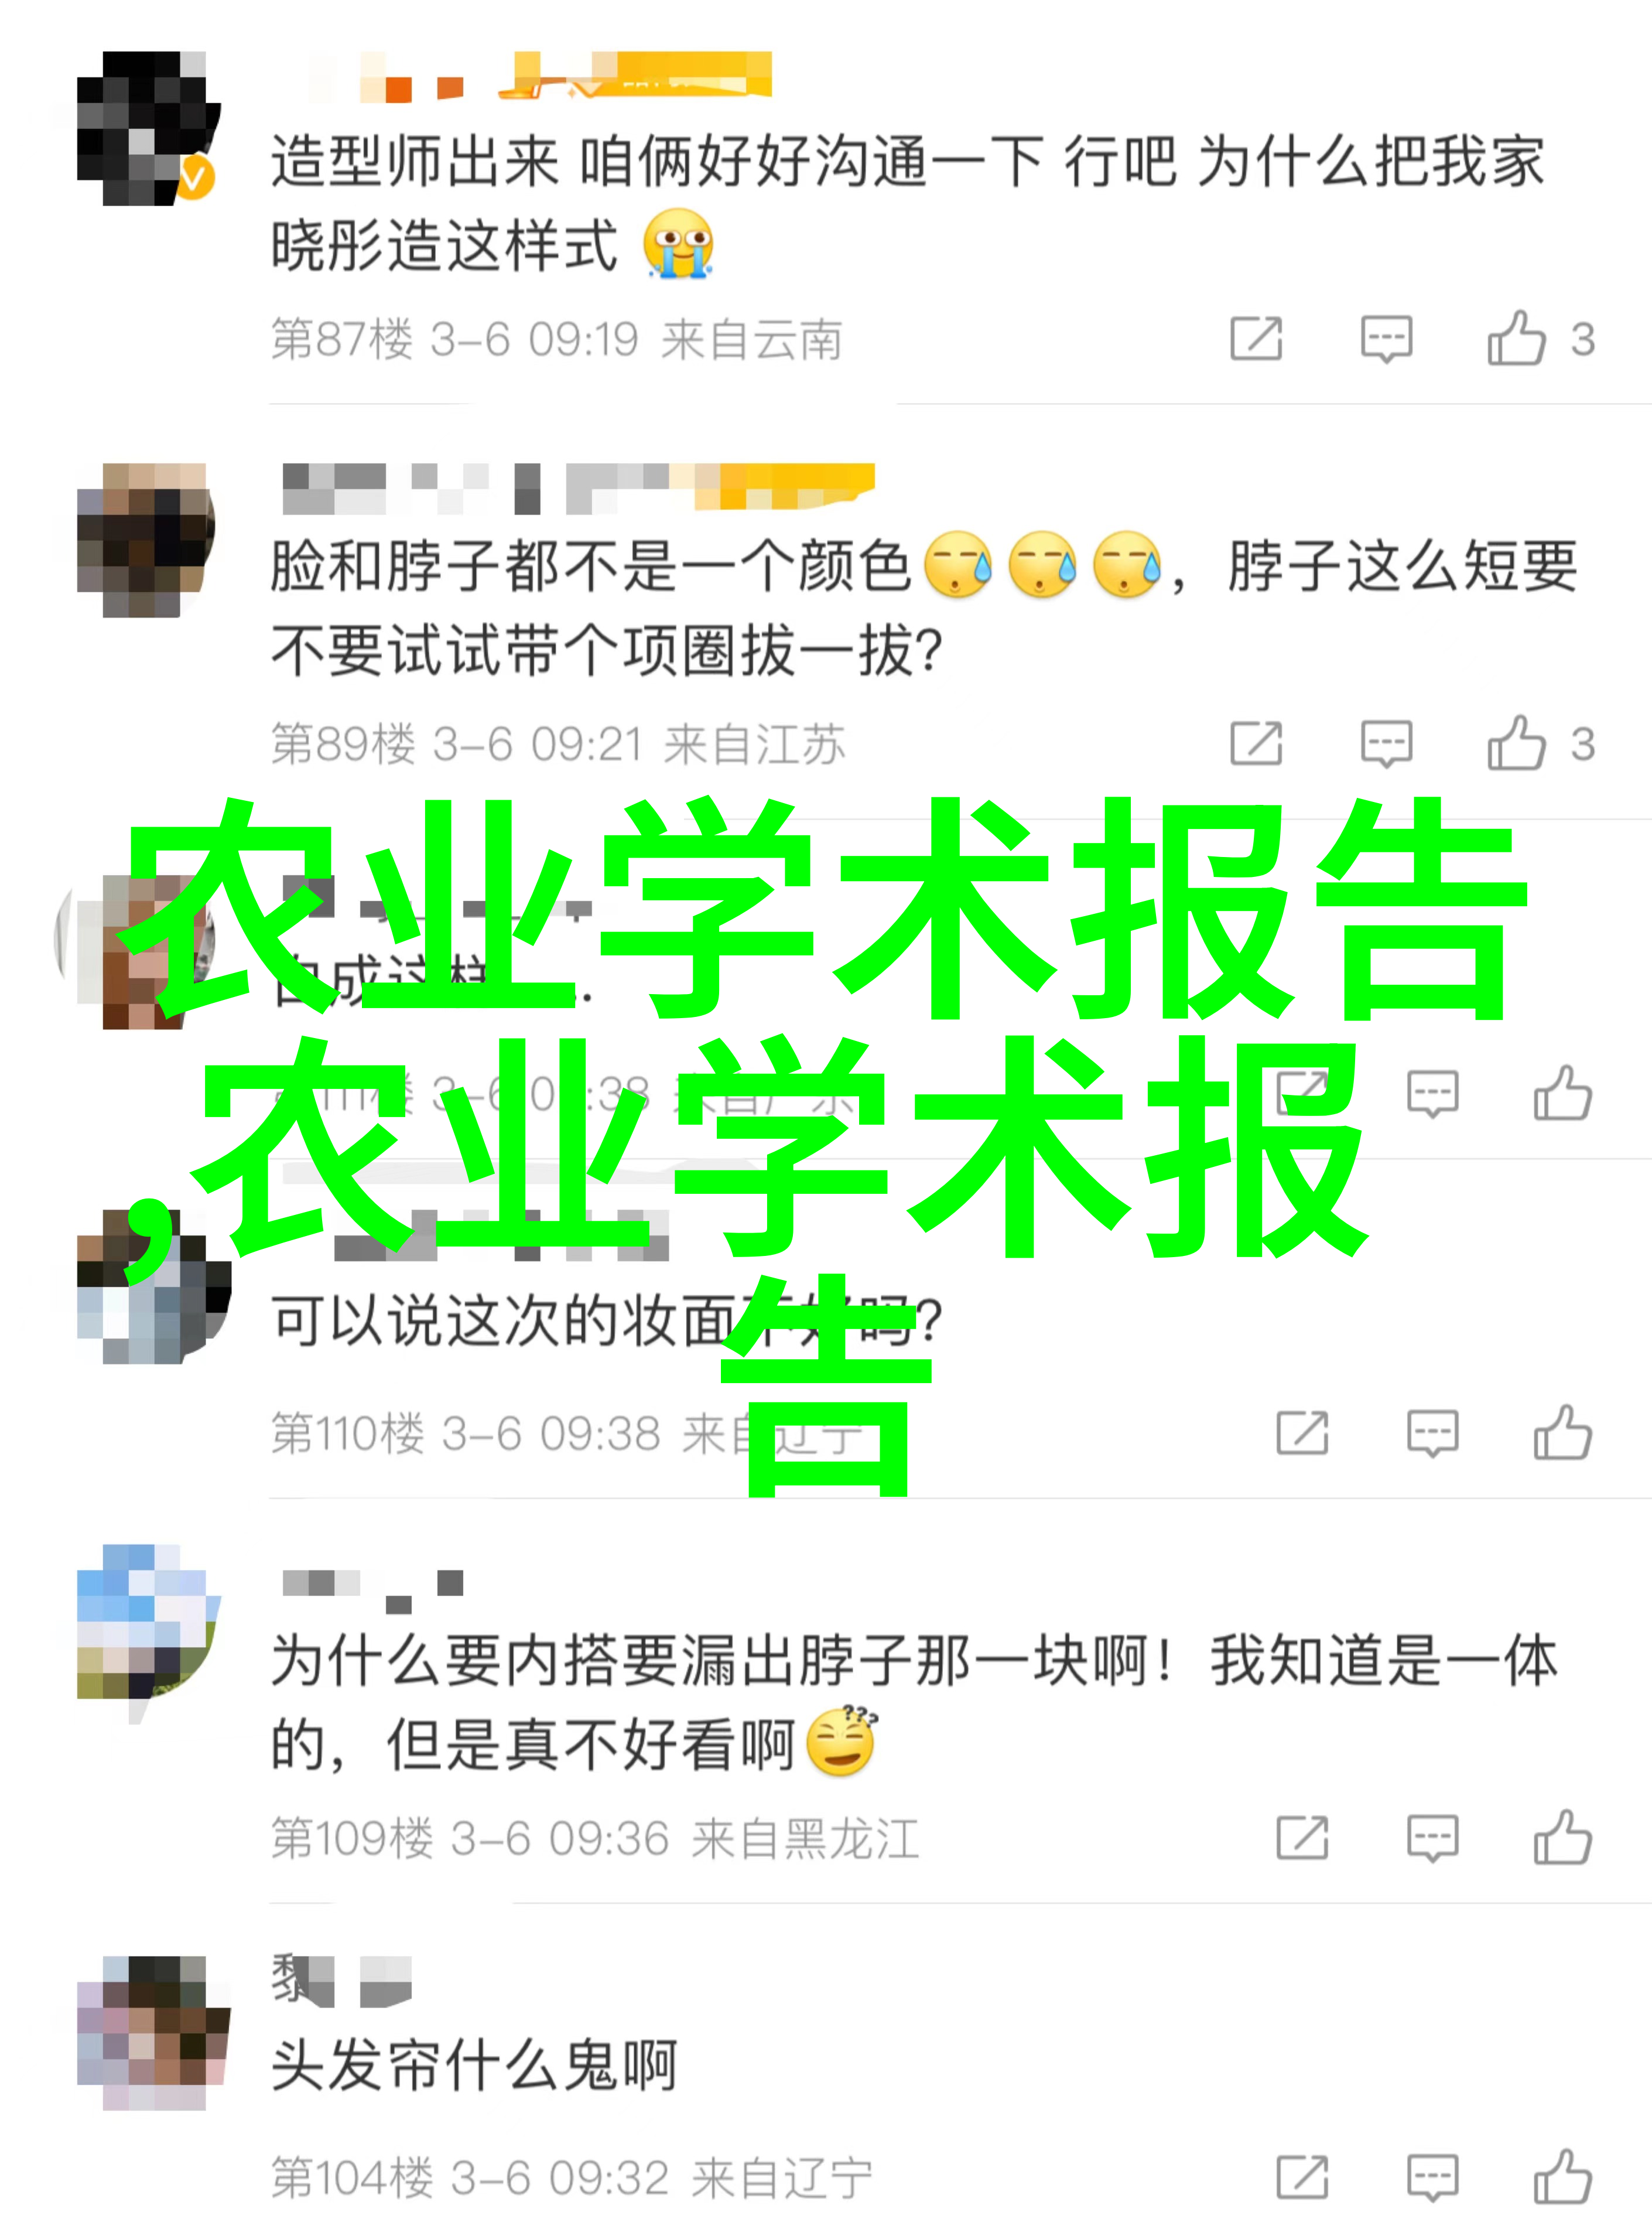Like the floor 104 comment about 头发帘
Viewport: 1652px width, 2236px height.
point(1562,2177)
